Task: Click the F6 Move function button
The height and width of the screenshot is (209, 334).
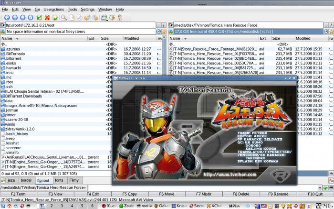Action: pyautogui.click(x=167, y=194)
